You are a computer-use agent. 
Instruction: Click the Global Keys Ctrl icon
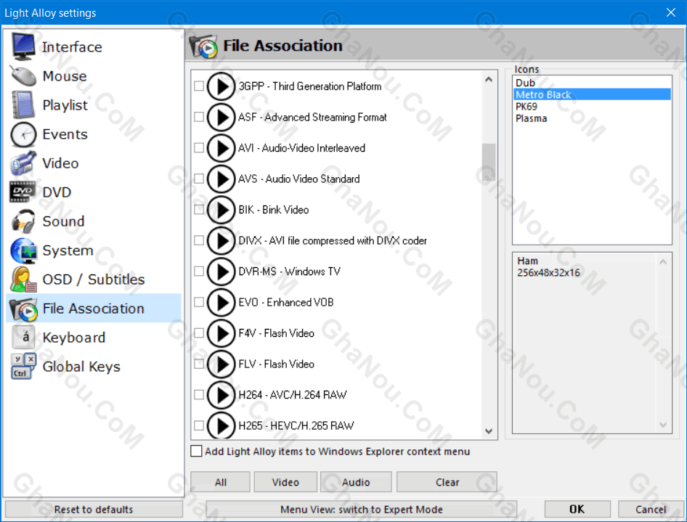(x=24, y=366)
